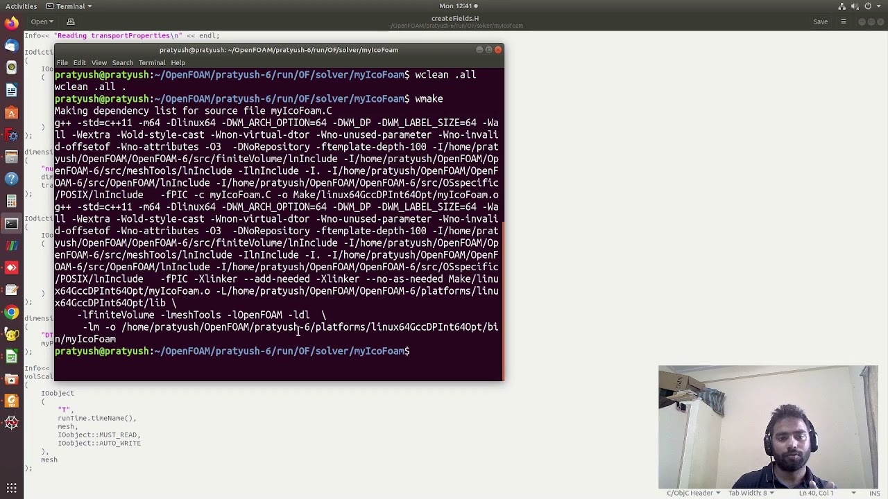Click 'runTime.timeName(),' in editor
This screenshot has width=888, height=499.
97,419
